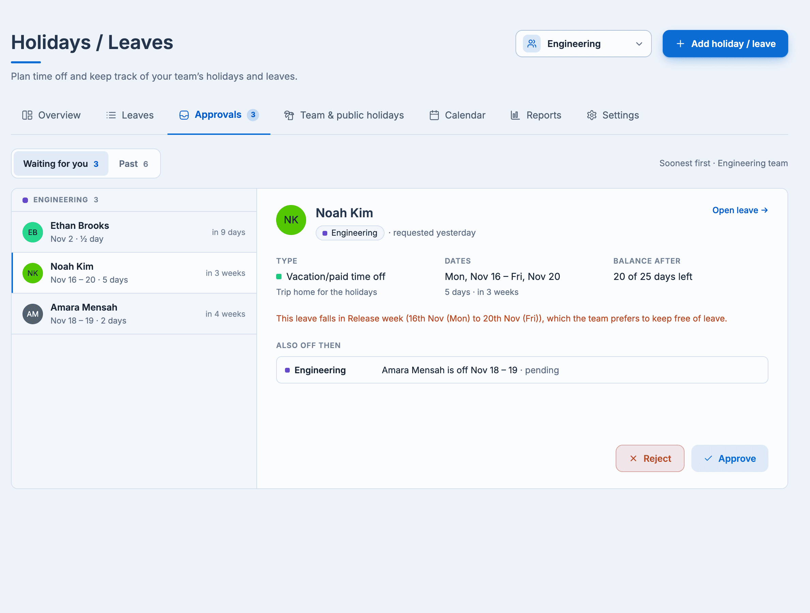
Task: Click Amara Mensah is off Nov 18 – 19 row
Action: click(x=522, y=370)
